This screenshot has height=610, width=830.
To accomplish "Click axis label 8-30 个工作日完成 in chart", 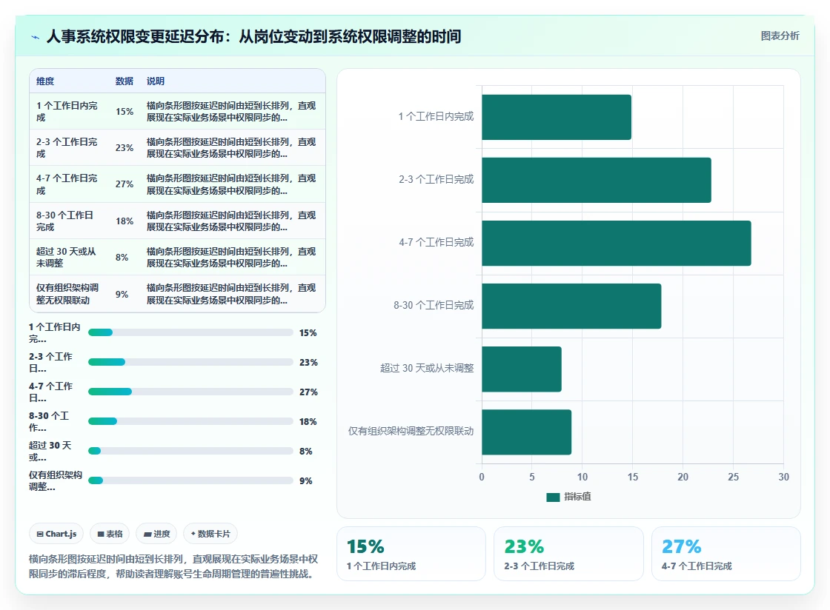I will (x=434, y=305).
